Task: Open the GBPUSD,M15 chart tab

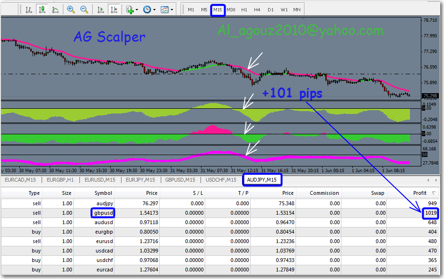Action: coord(180,180)
